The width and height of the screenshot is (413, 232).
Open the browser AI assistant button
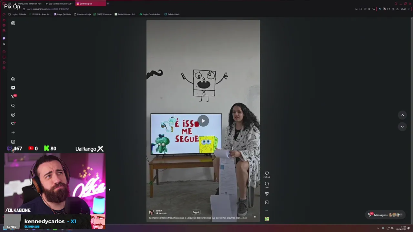(403, 9)
